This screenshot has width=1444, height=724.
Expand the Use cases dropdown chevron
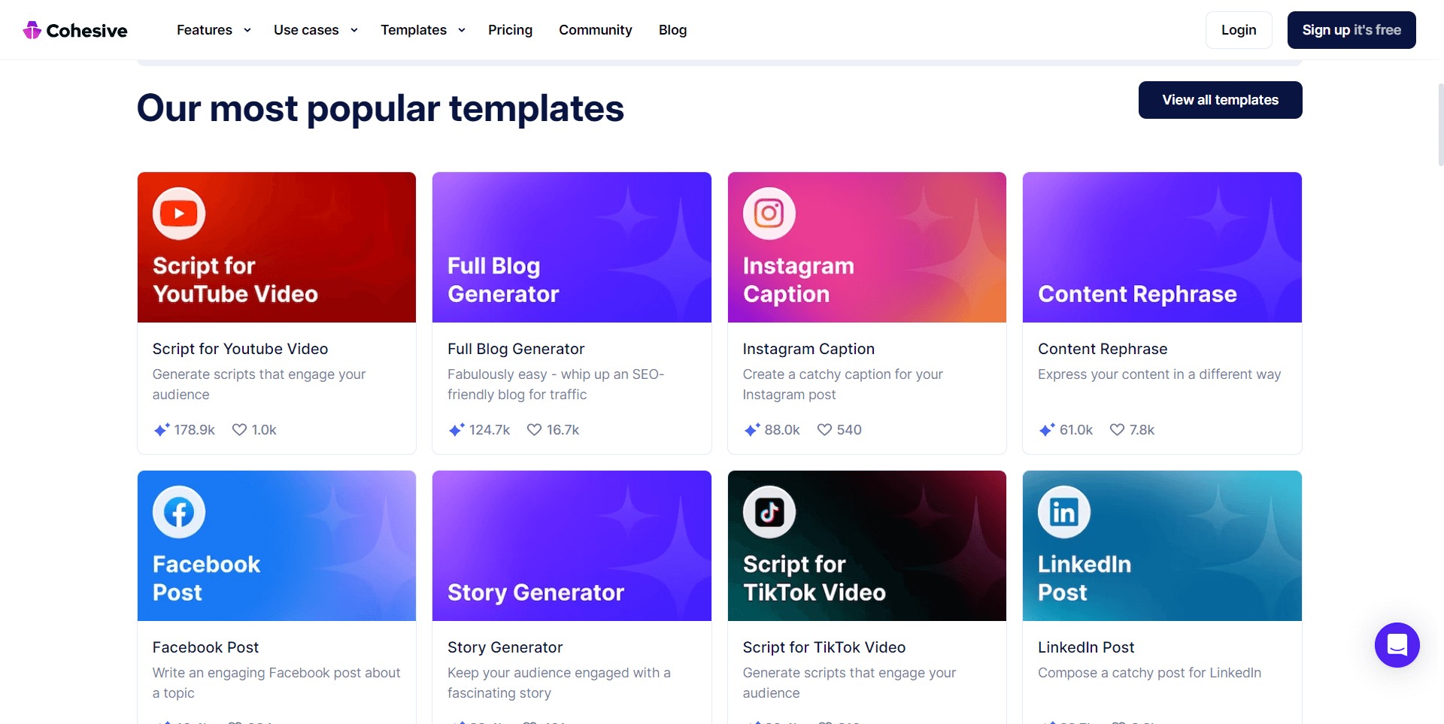coord(354,30)
